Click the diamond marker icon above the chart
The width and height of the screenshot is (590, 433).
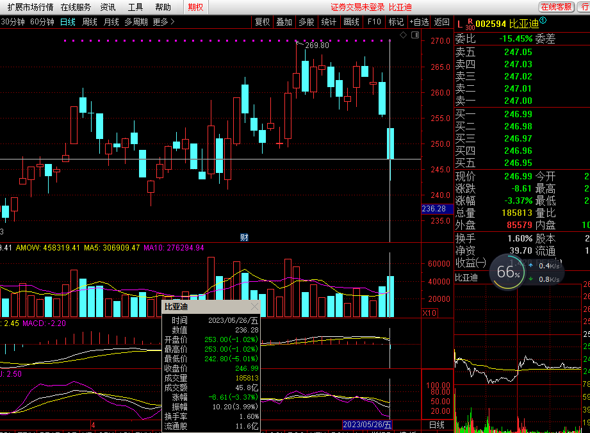403,35
